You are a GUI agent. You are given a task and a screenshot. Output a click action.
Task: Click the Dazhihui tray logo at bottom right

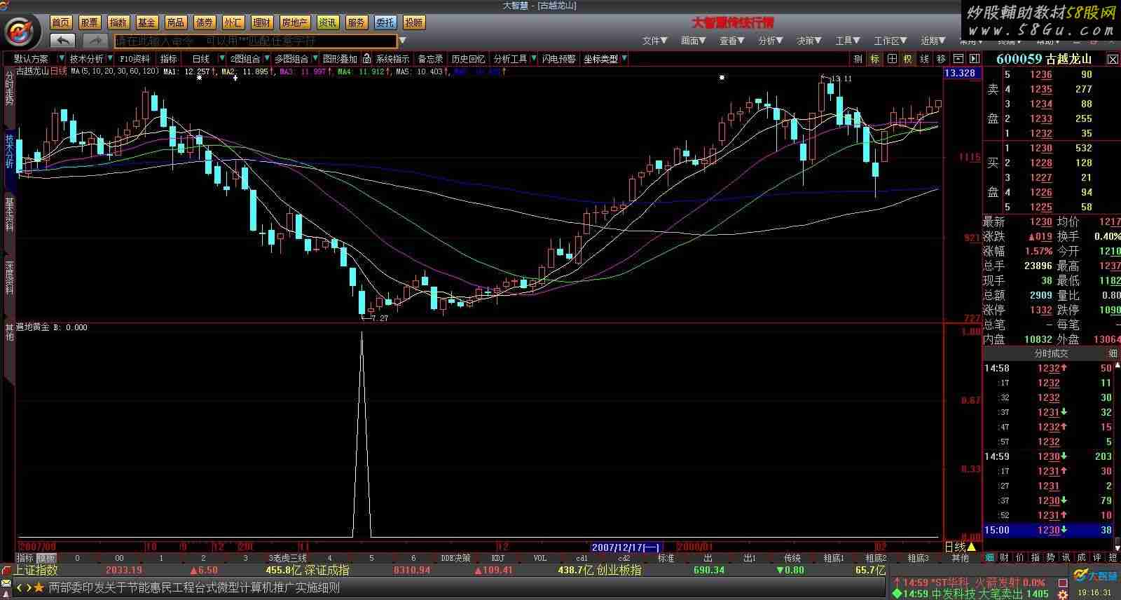tap(1094, 576)
